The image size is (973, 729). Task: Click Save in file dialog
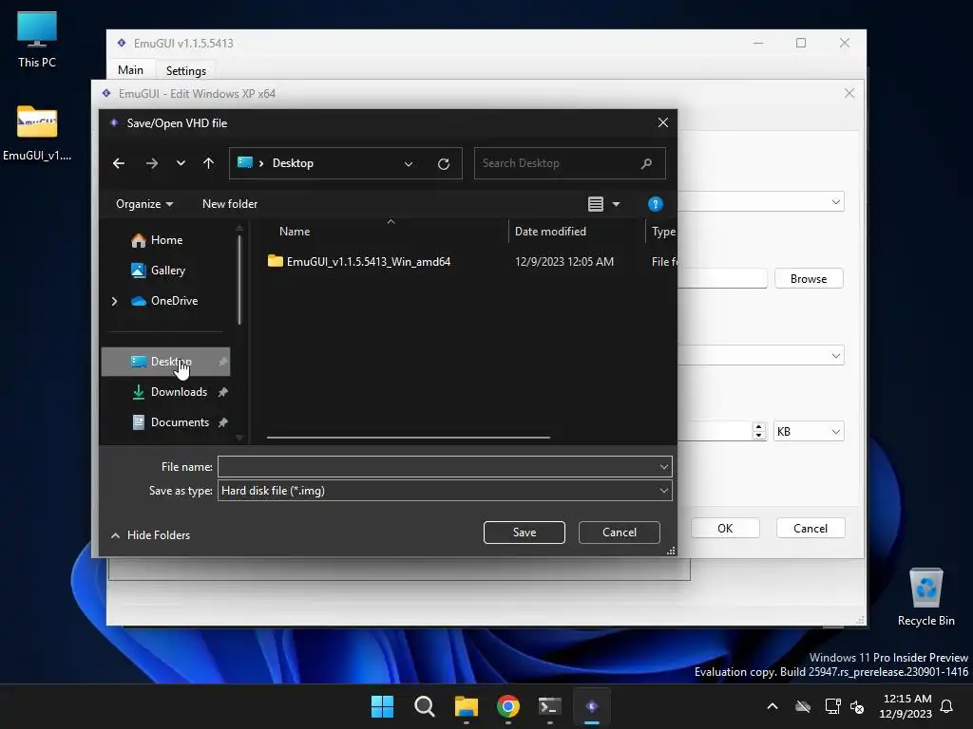(525, 533)
